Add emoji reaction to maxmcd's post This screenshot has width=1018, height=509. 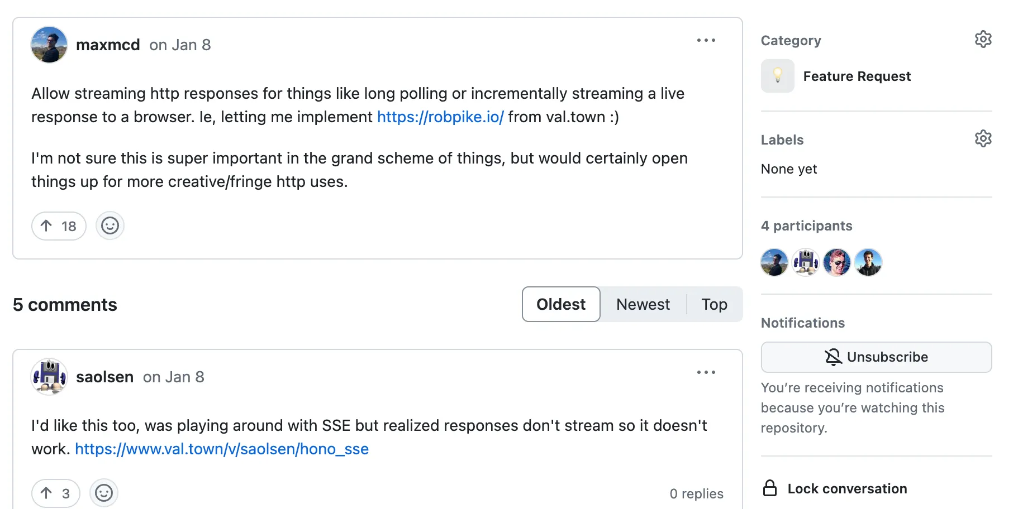coord(110,226)
